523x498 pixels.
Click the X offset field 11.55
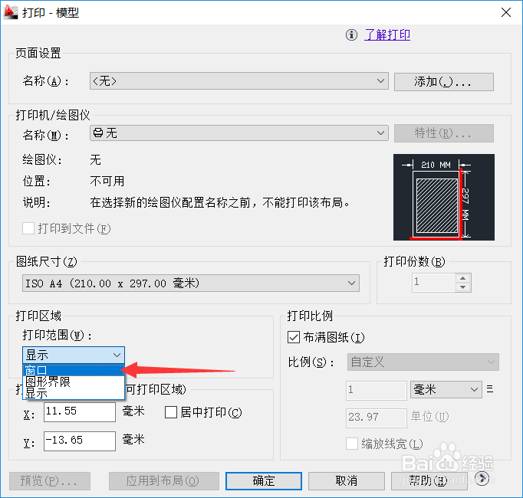click(x=80, y=412)
